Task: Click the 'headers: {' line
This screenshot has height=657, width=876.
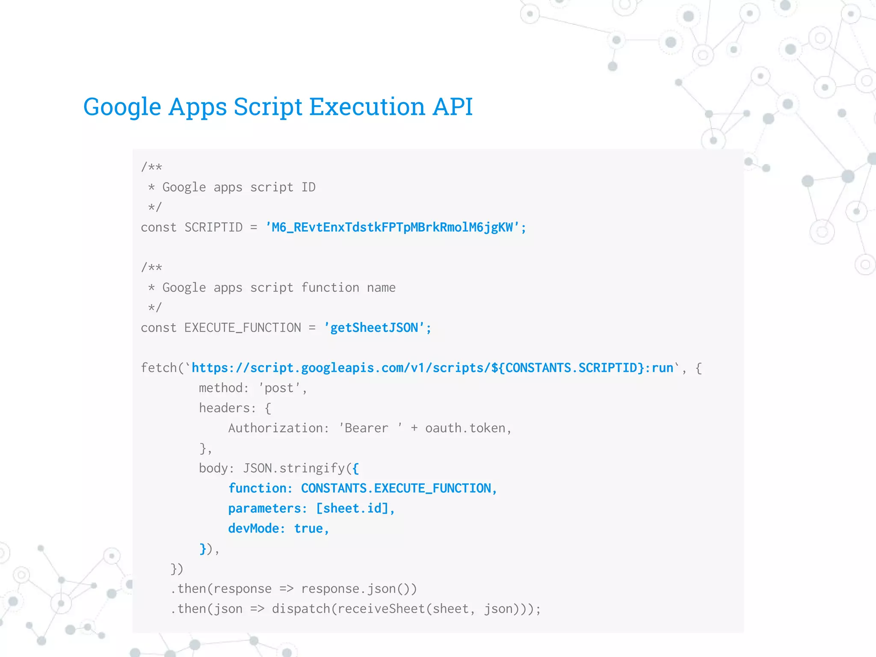Action: [x=235, y=408]
